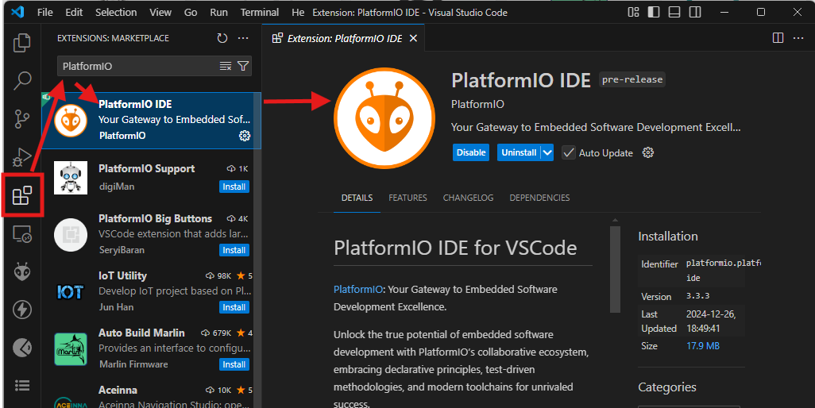Click the 17.9 MB size link
Viewport: 815px width, 408px height.
(x=703, y=346)
